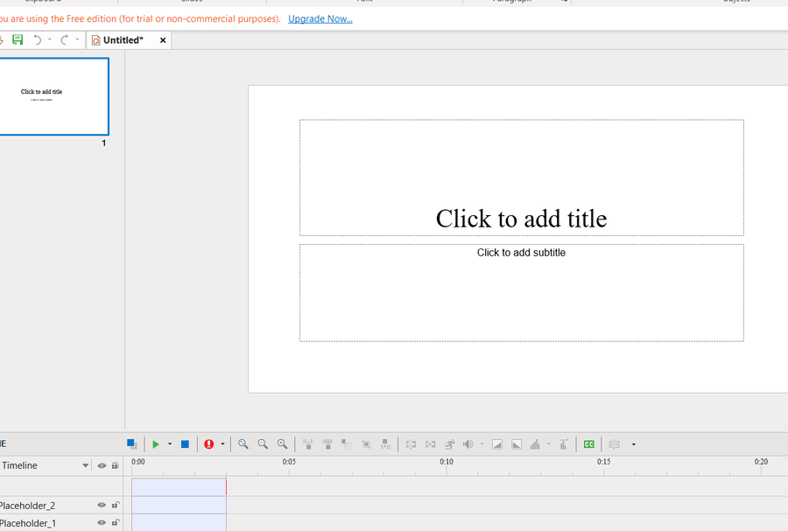
Task: Switch to the Untitled* document tab
Action: pos(123,40)
